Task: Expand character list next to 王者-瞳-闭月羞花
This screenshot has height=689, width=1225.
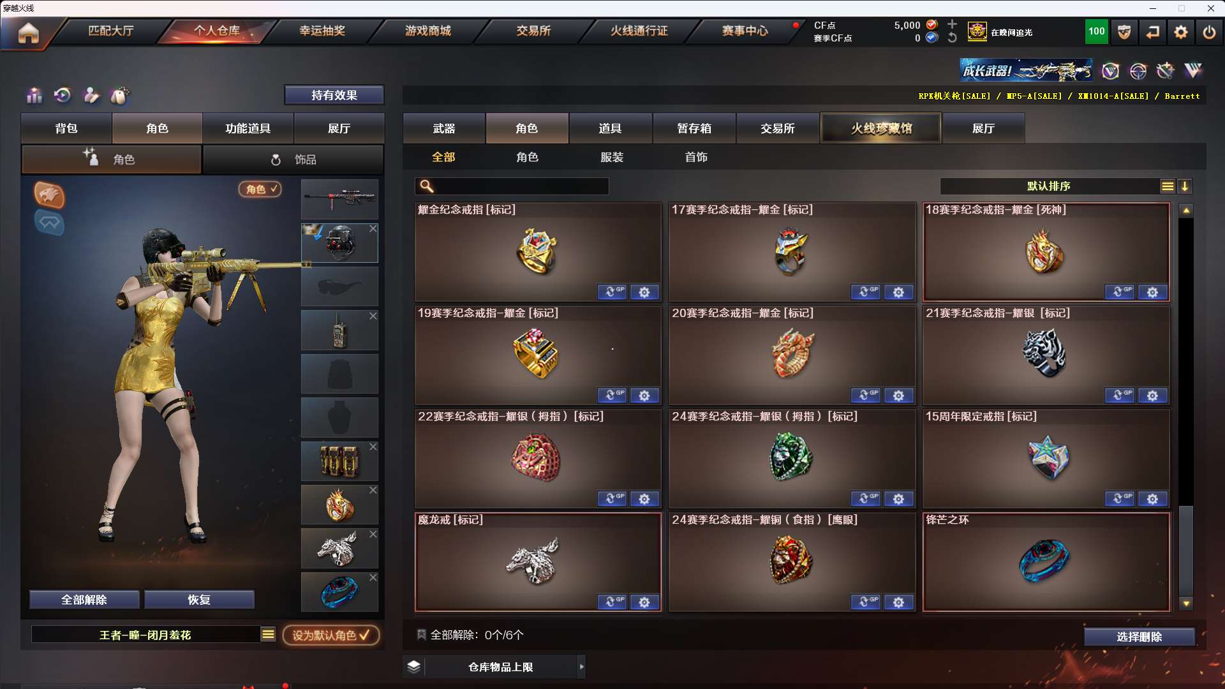Action: pos(268,635)
